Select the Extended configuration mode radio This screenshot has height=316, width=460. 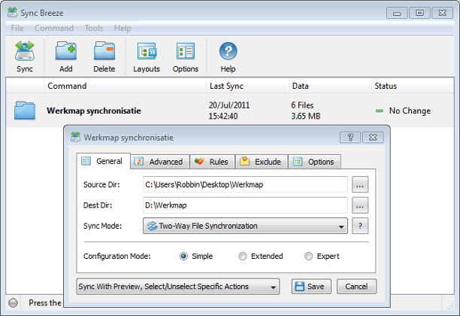click(243, 256)
